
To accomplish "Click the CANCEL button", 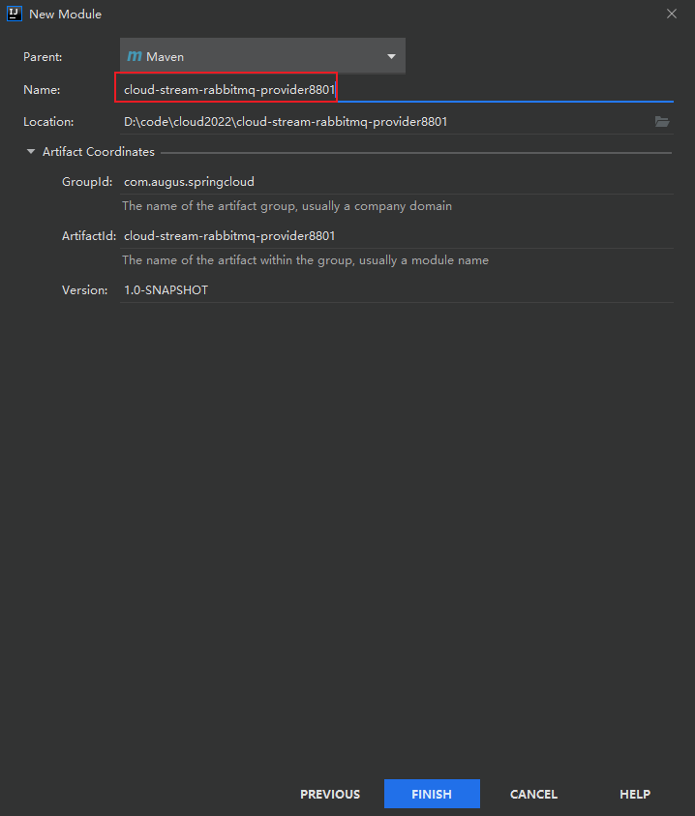I will tap(533, 794).
